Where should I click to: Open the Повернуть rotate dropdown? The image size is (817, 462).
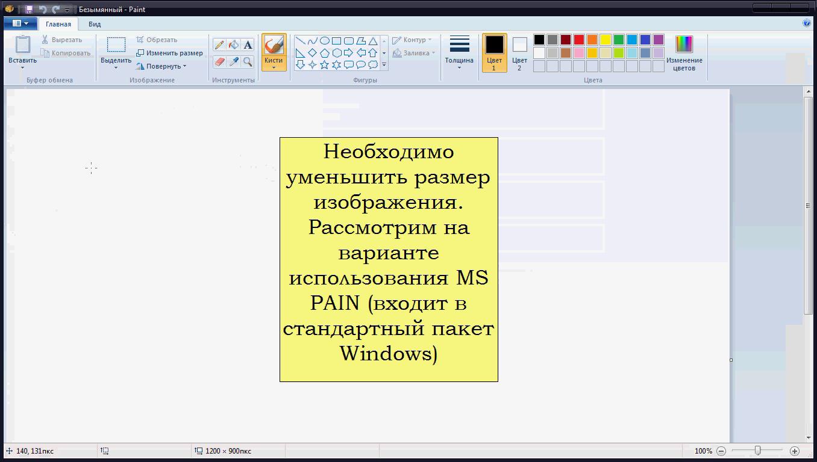(161, 66)
